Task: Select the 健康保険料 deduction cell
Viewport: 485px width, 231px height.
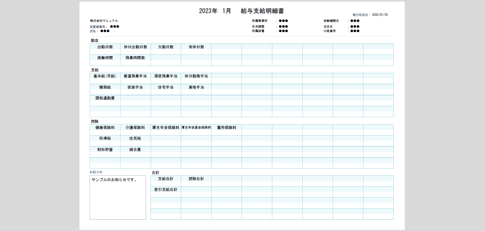Action: (x=105, y=128)
